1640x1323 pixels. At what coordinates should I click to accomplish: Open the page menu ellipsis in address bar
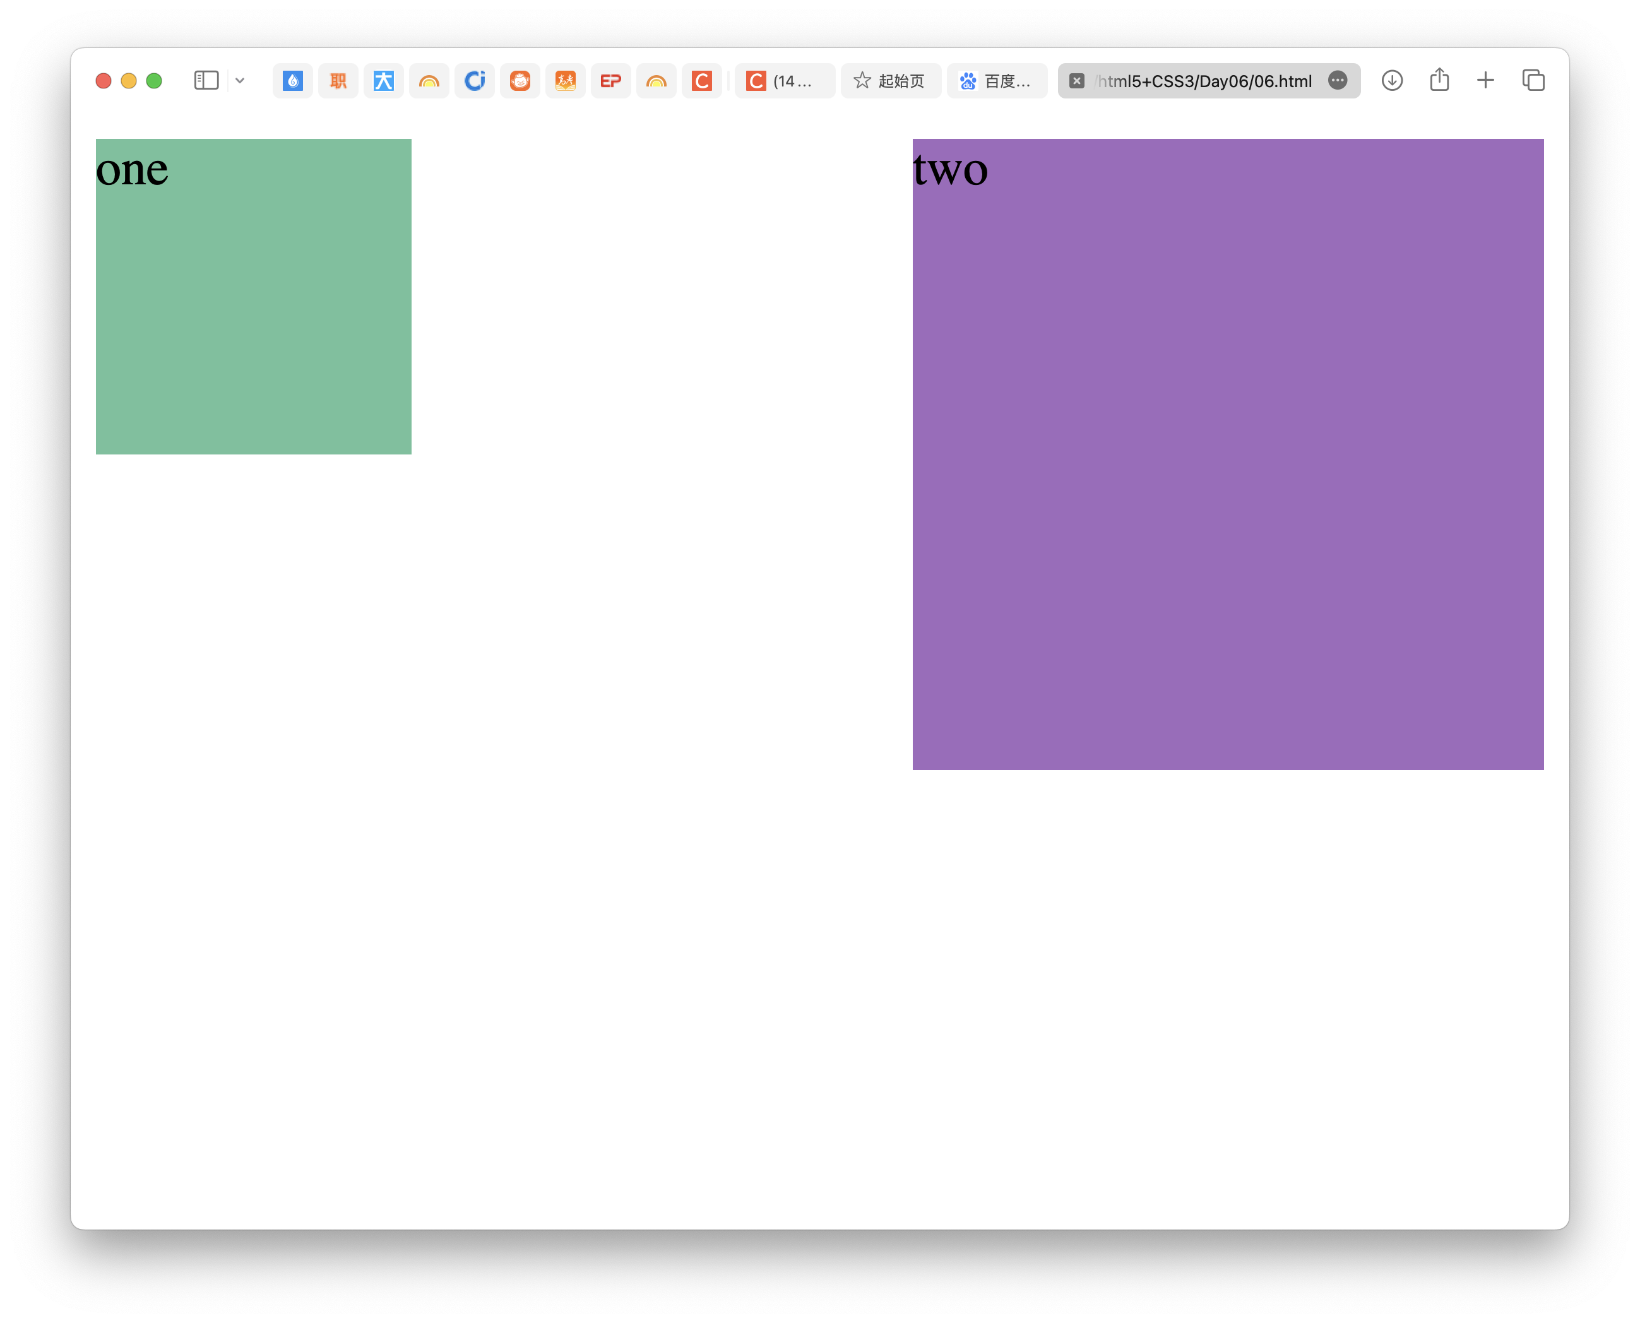click(1338, 80)
